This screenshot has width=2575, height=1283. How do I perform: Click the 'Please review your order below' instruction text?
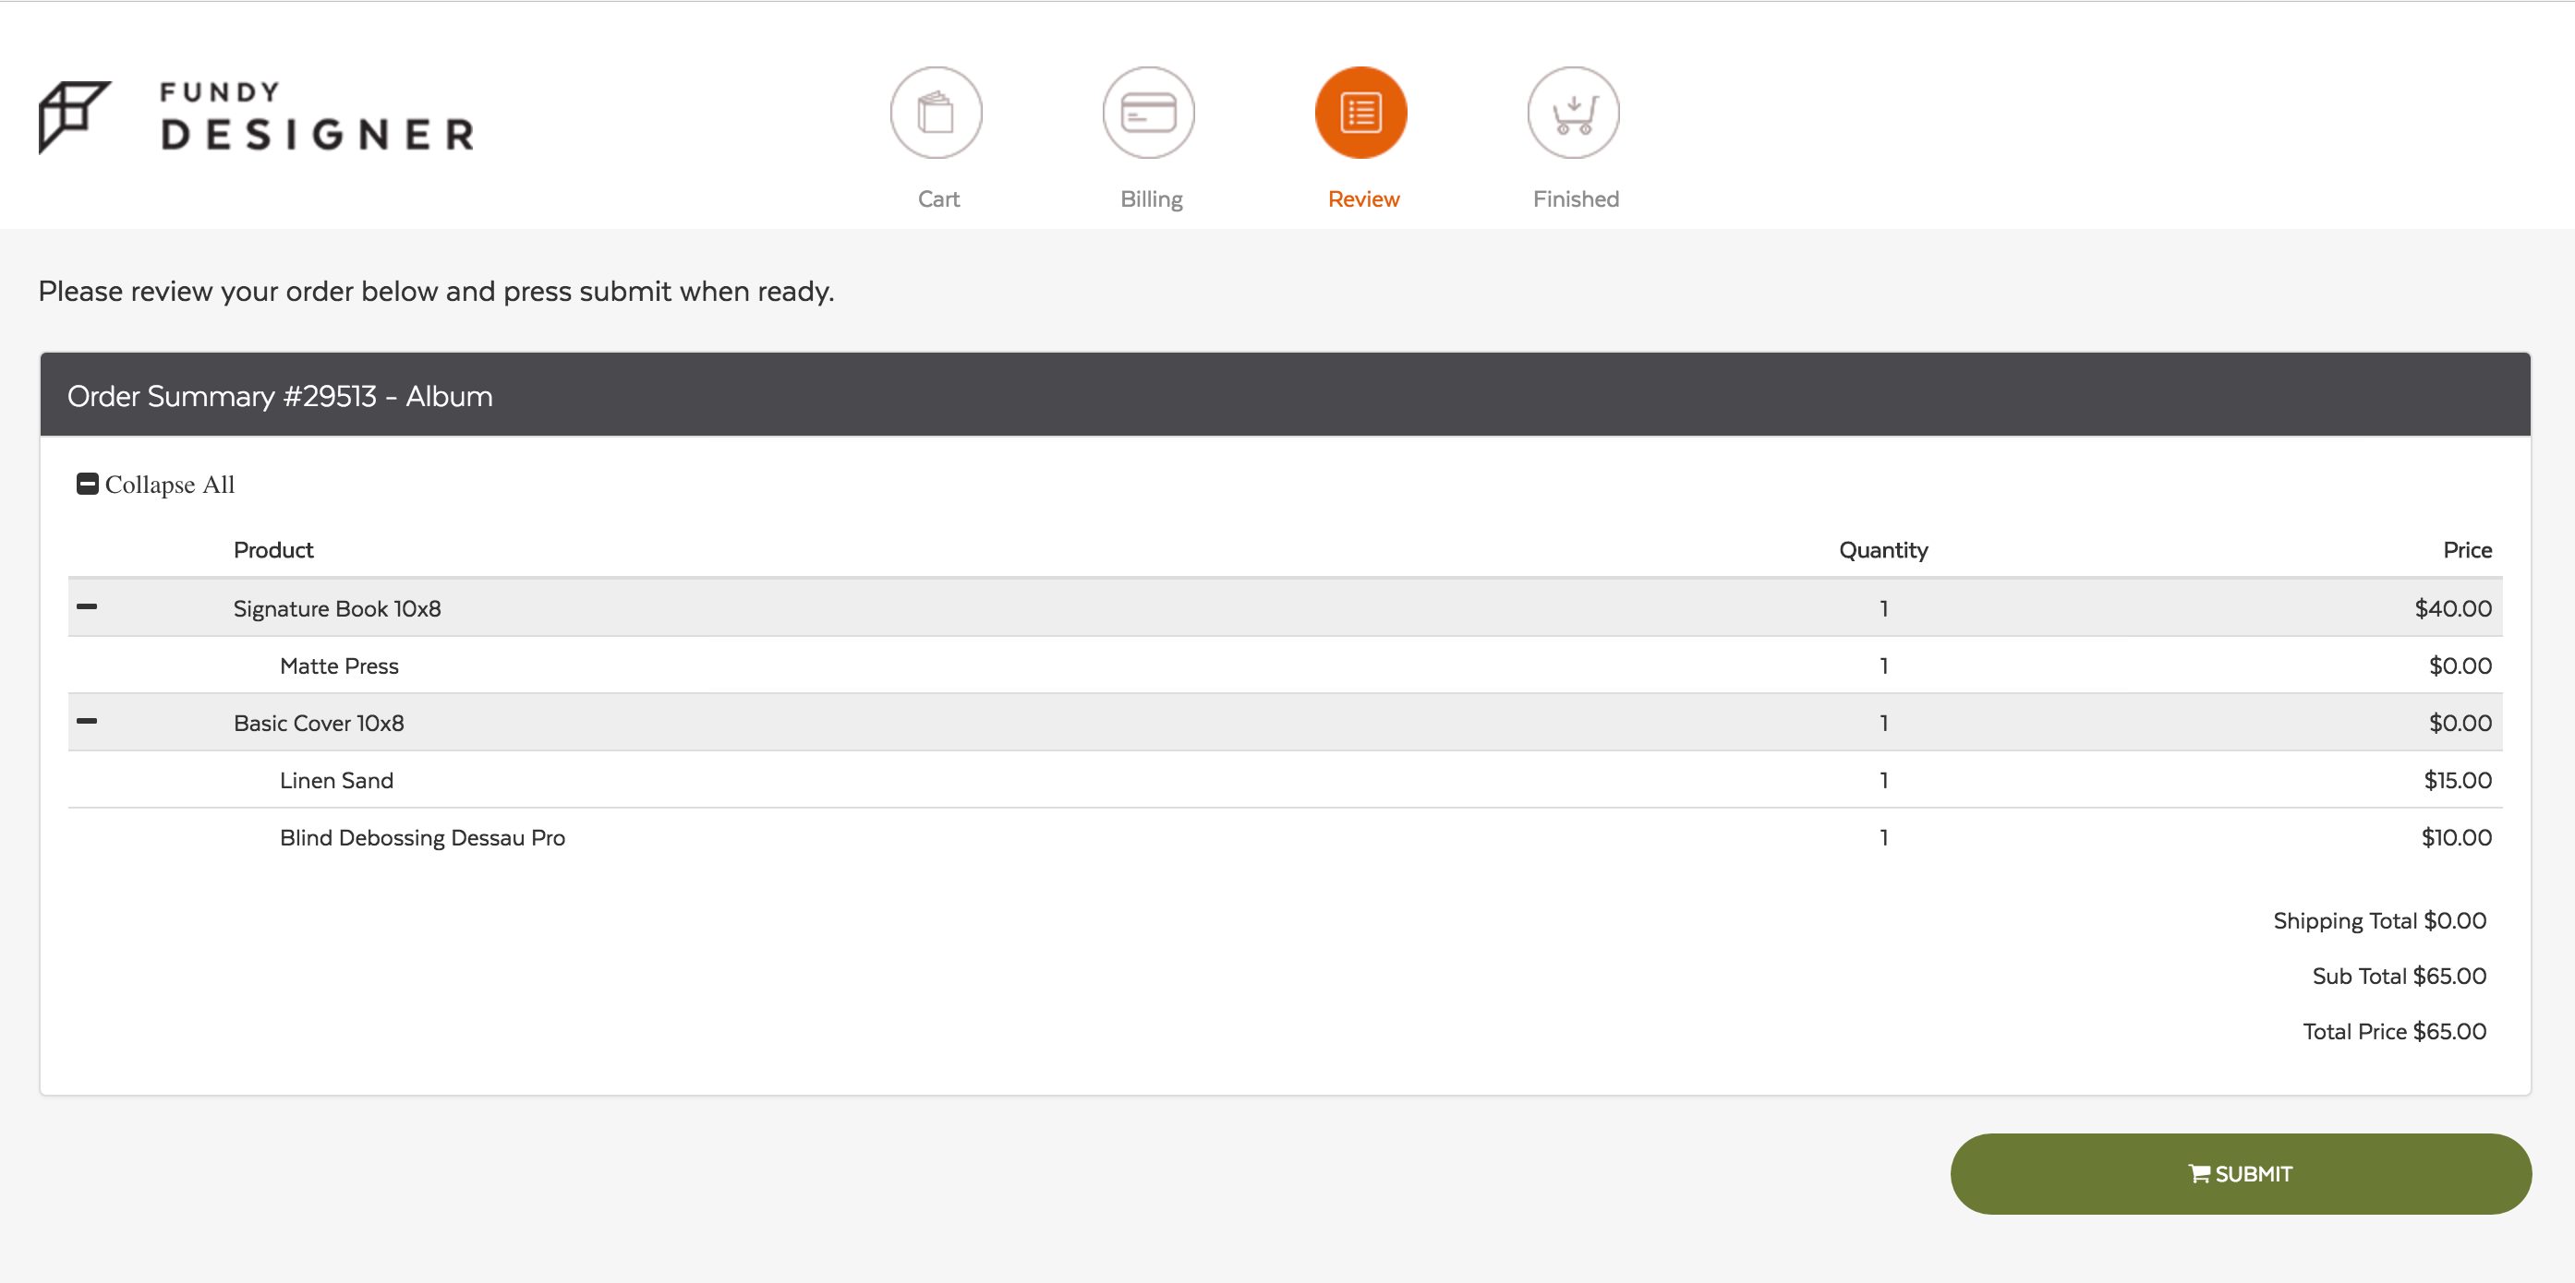pyautogui.click(x=436, y=291)
